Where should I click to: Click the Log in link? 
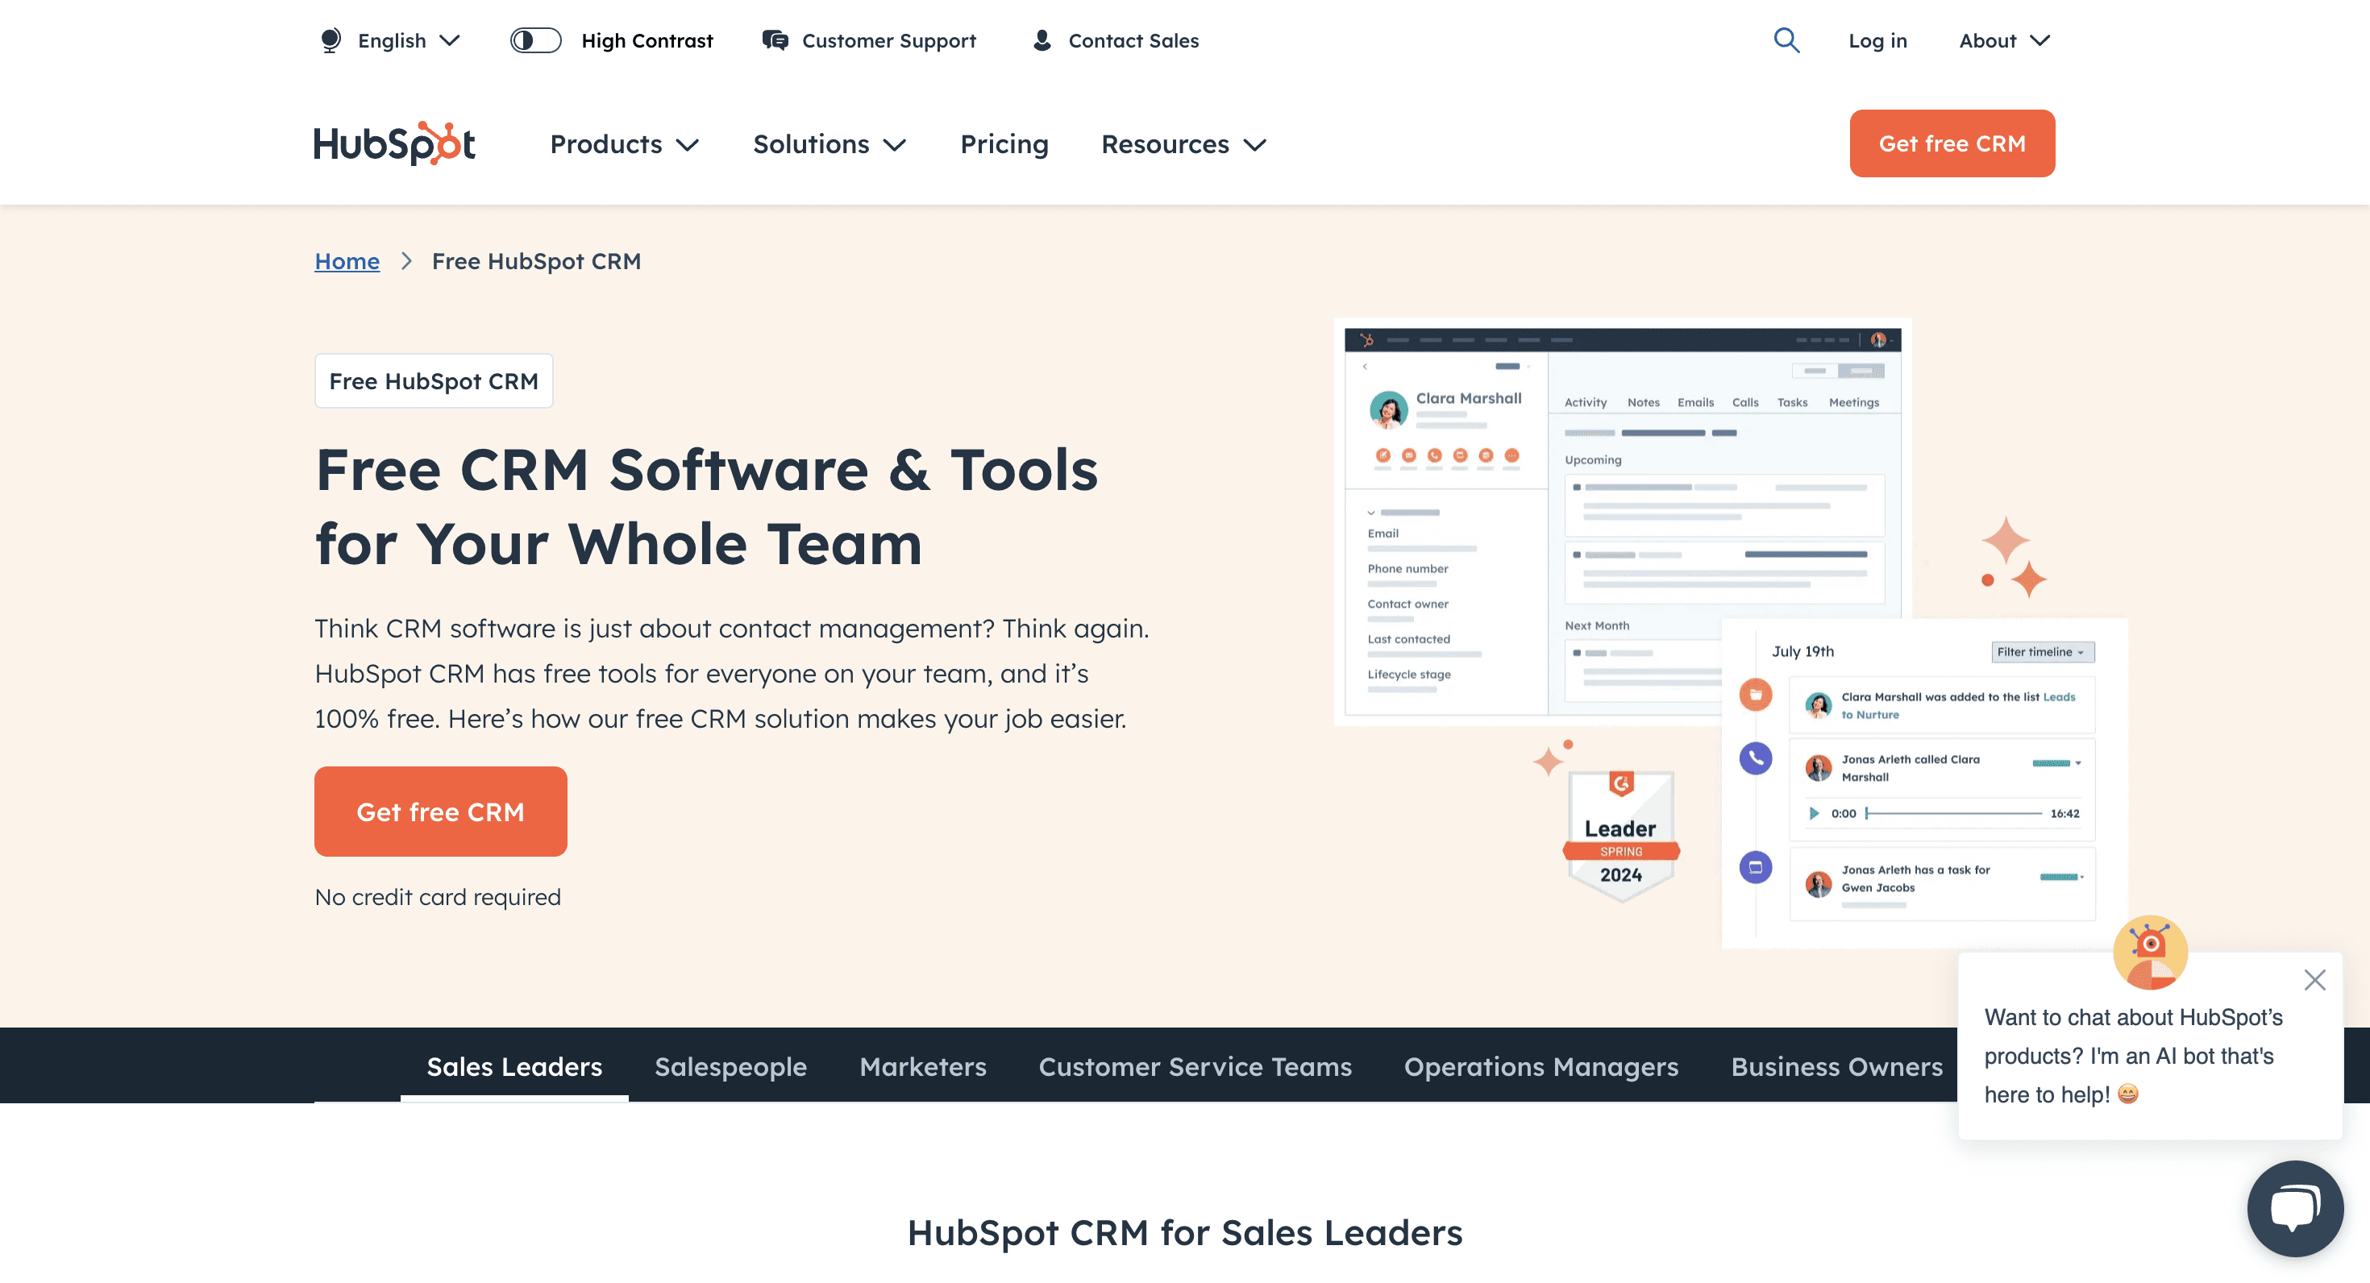point(1877,40)
